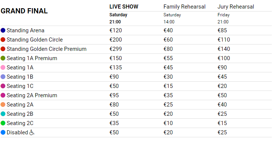This screenshot has width=274, height=141.
Task: Click the blue Disabled color dot
Action: pos(3,132)
